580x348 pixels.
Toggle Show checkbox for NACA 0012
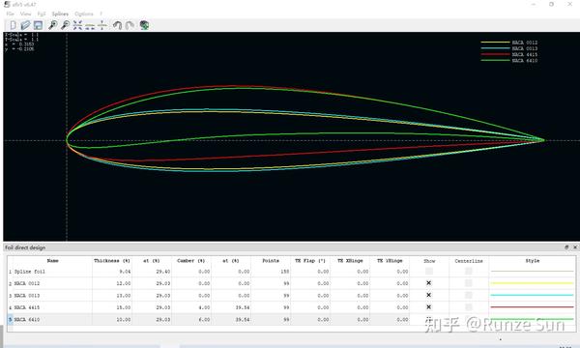[428, 283]
